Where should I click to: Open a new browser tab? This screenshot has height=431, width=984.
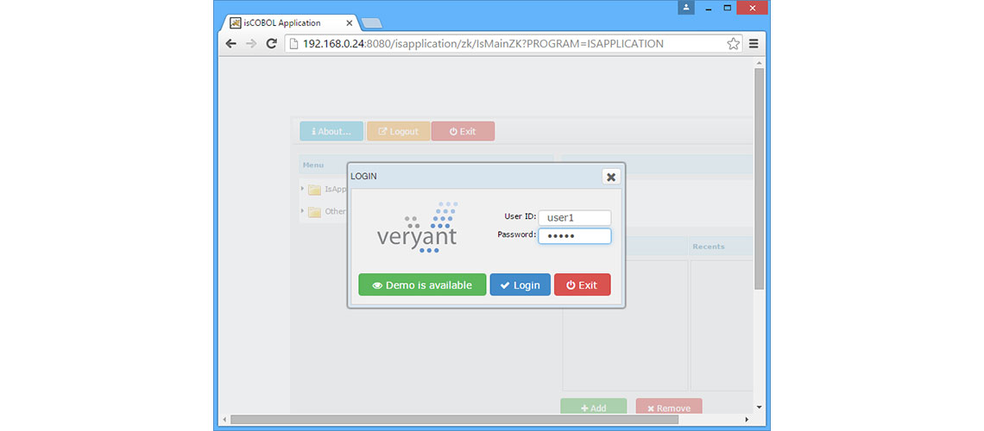pyautogui.click(x=372, y=24)
